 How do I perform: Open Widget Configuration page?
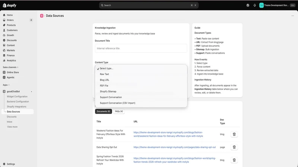coord(17,96)
